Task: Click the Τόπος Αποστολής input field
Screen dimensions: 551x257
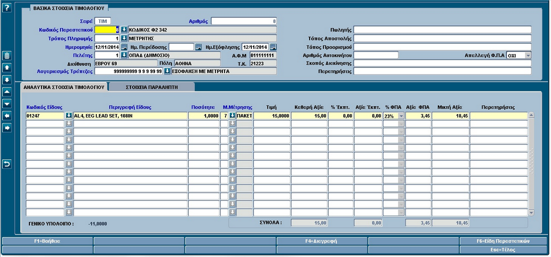Action: coord(442,38)
